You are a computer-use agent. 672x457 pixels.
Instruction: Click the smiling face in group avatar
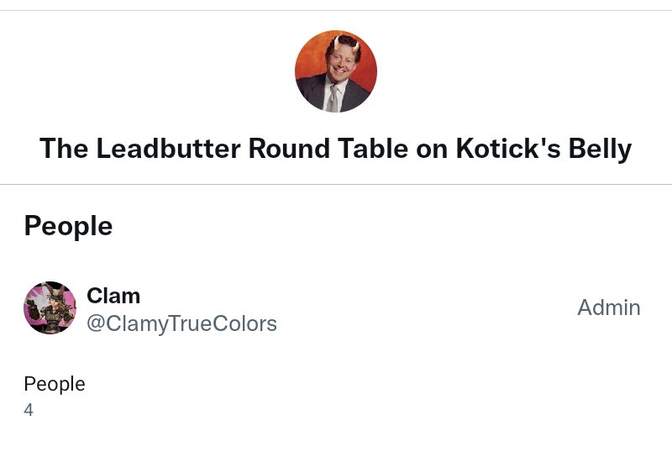point(341,65)
